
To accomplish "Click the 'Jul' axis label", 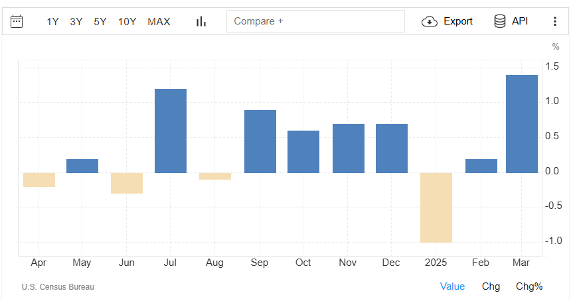I will pos(170,263).
